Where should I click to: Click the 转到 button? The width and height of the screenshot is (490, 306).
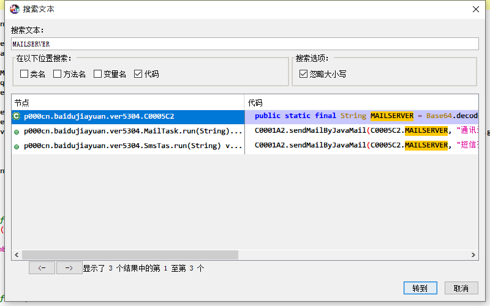(420, 288)
